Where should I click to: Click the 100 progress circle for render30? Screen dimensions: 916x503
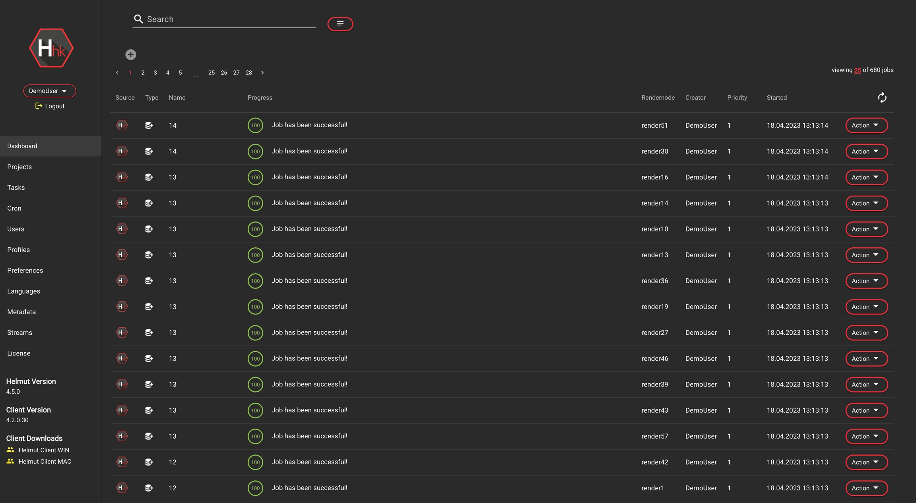(255, 151)
